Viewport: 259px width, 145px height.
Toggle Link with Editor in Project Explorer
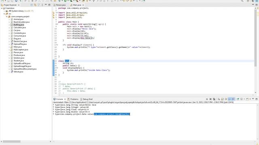point(35,5)
